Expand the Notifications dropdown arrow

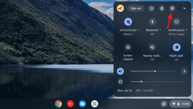(186, 30)
